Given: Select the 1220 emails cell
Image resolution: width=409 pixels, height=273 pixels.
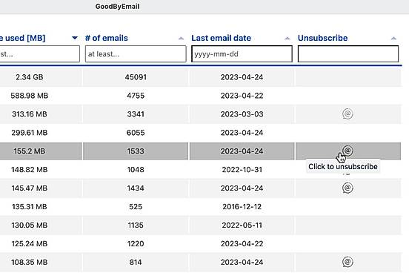Looking at the screenshot, I should click(x=136, y=244).
